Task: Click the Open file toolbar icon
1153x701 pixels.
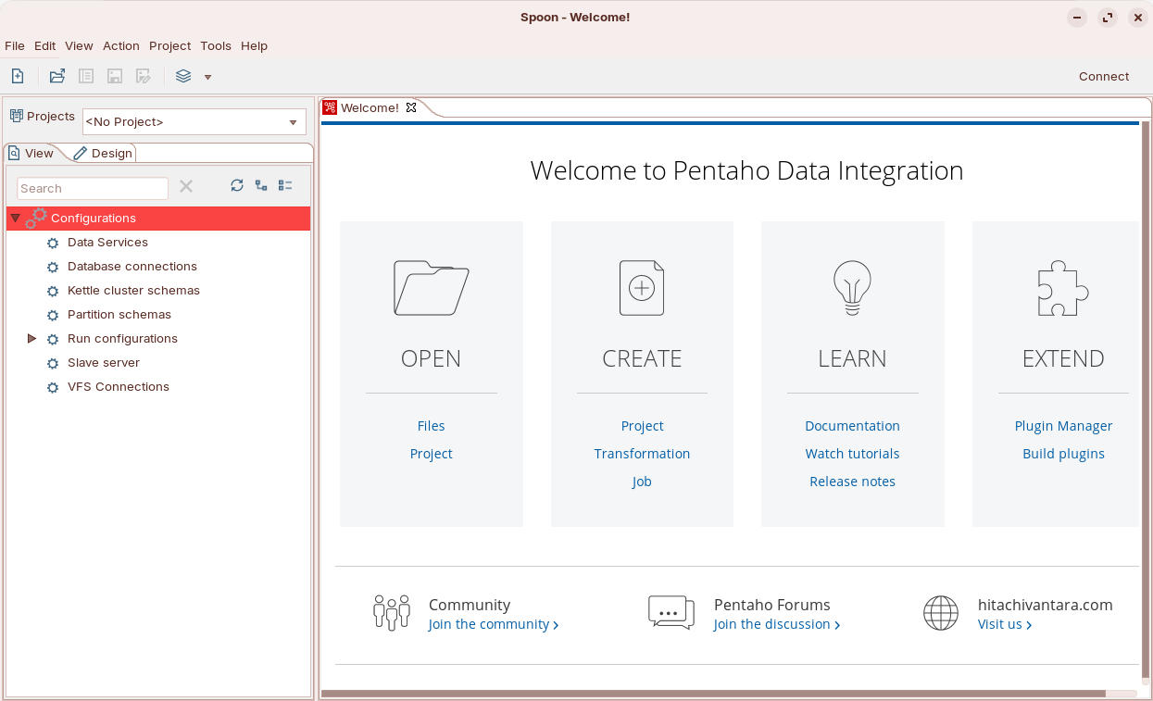Action: coord(57,76)
